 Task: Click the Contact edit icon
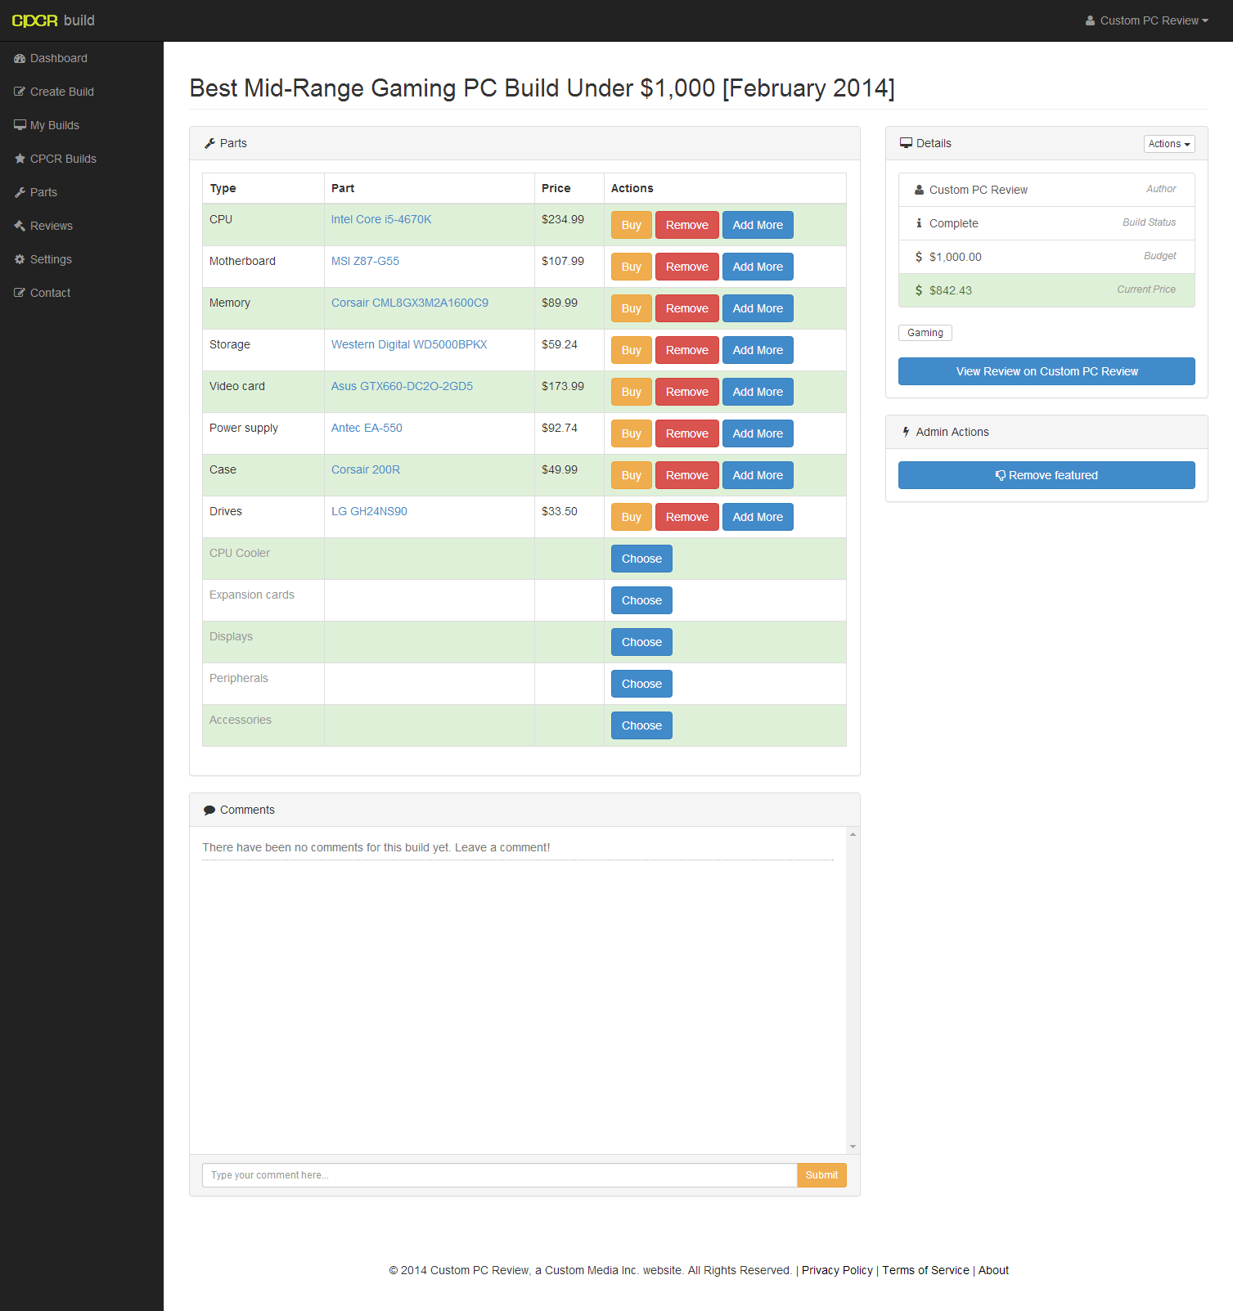point(20,293)
